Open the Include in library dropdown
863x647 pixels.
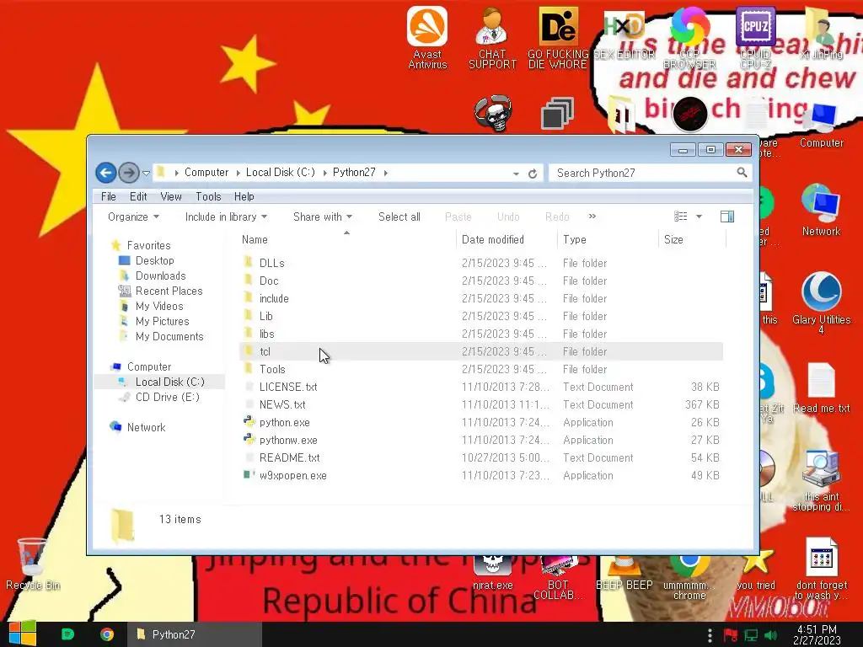(226, 217)
